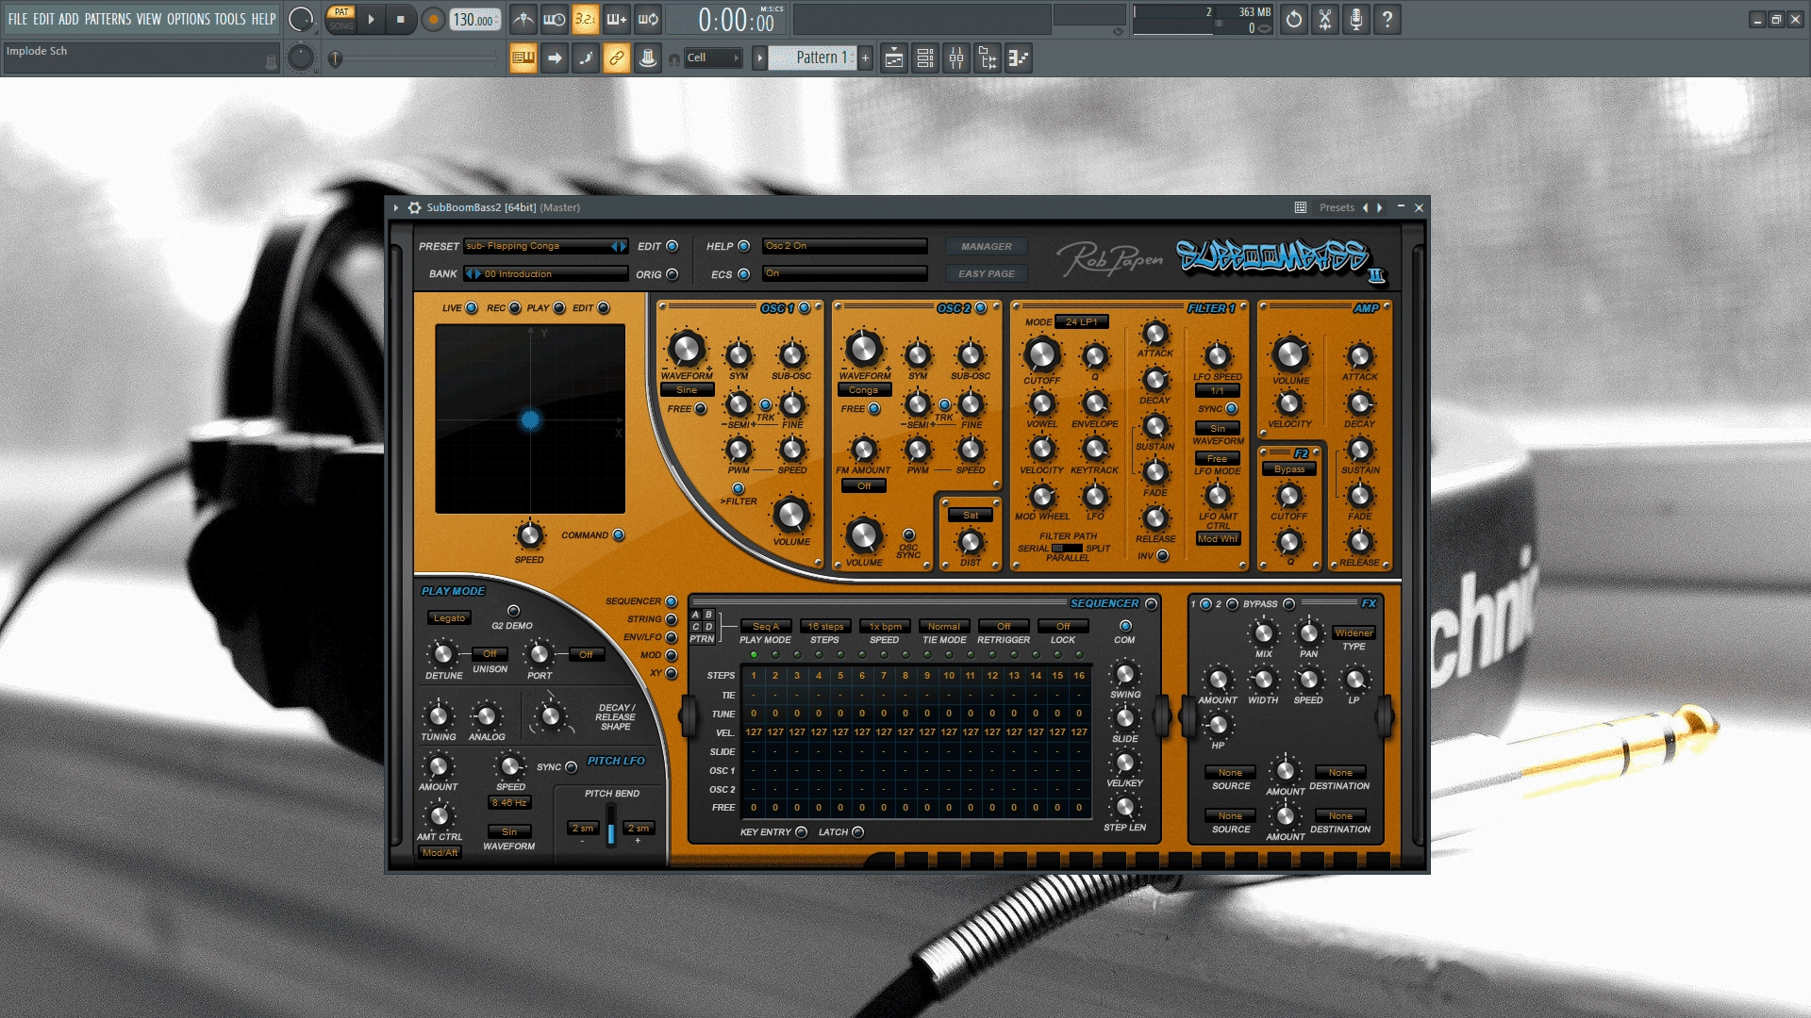Click the AMP VOLUME knob
The width and height of the screenshot is (1811, 1018).
click(1290, 354)
